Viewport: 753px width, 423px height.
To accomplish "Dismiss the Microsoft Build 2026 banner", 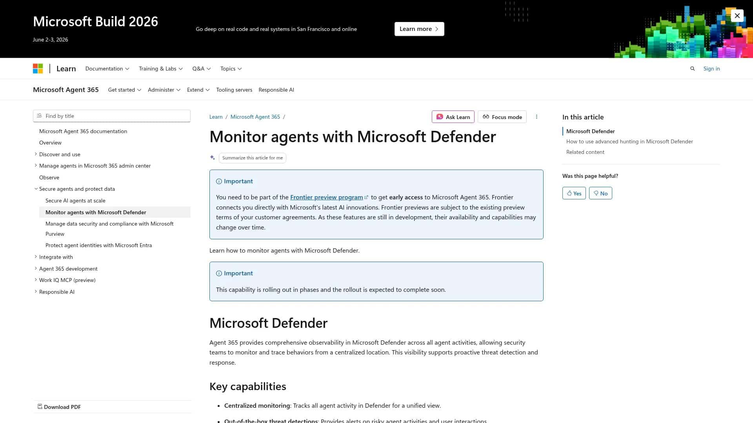I will (737, 16).
